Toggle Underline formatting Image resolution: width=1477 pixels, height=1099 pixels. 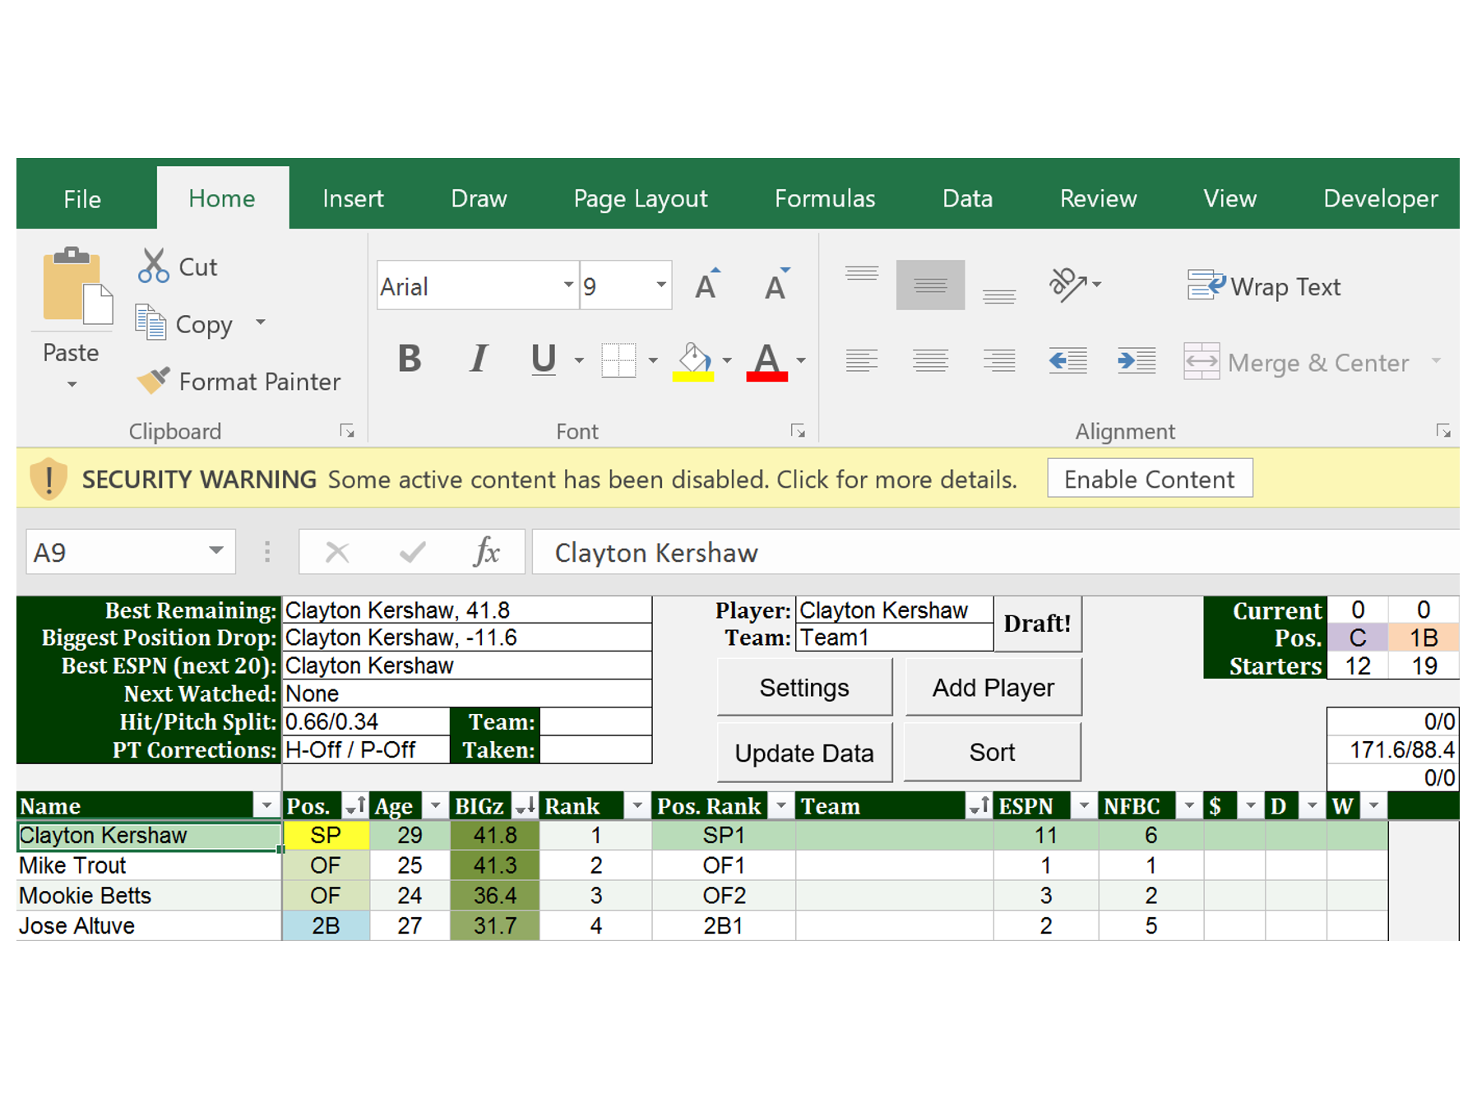[x=544, y=359]
